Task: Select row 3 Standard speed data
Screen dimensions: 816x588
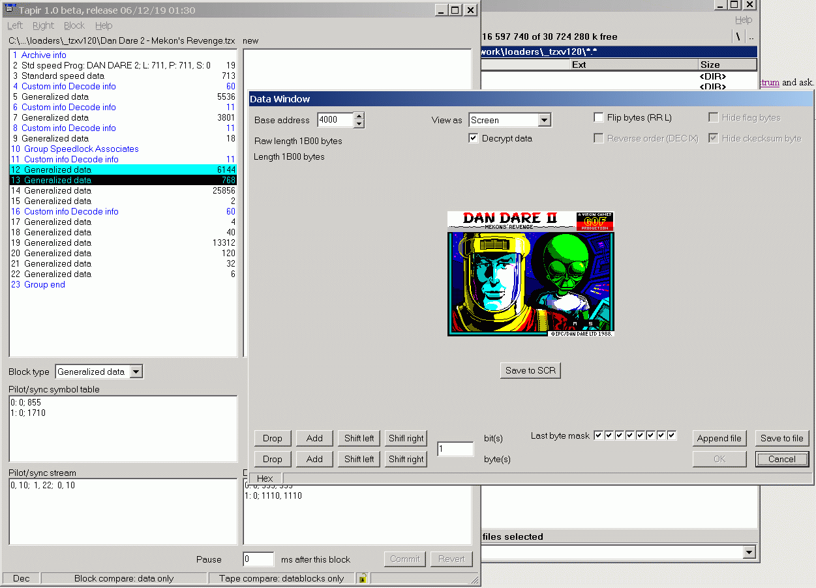Action: pos(123,76)
